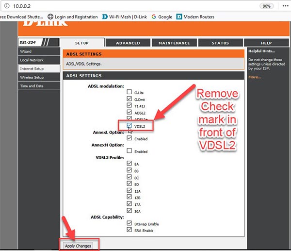
Task: Switch to the STATUS tab
Action: 220,43
